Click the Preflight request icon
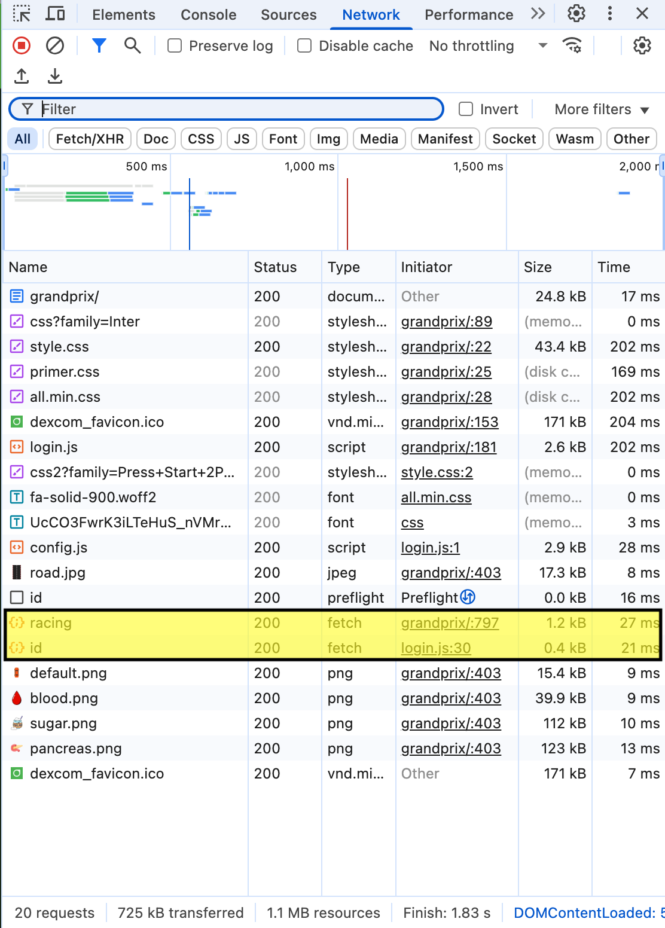 click(468, 597)
